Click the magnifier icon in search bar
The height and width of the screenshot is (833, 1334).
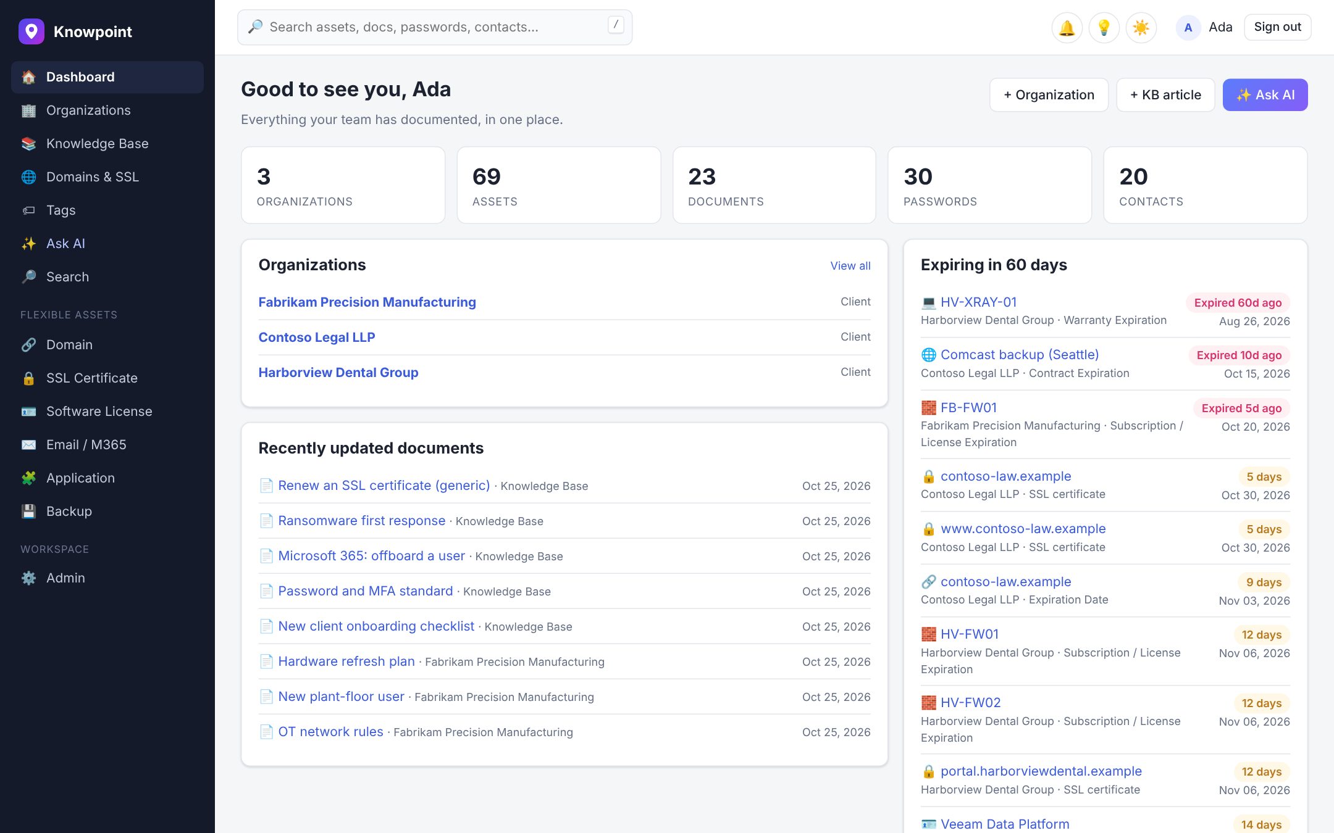(x=255, y=27)
